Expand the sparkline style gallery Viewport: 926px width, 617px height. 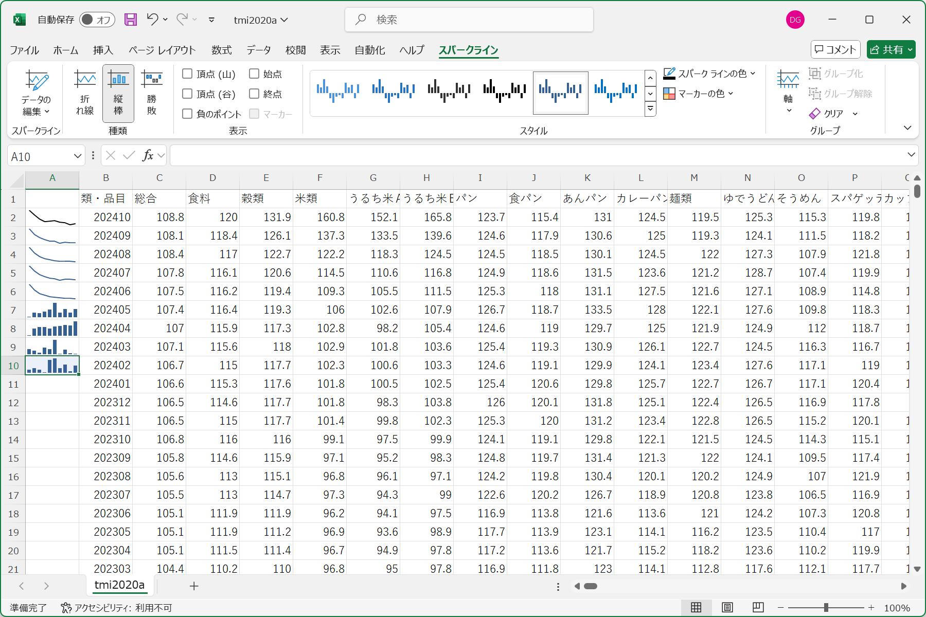pos(650,108)
